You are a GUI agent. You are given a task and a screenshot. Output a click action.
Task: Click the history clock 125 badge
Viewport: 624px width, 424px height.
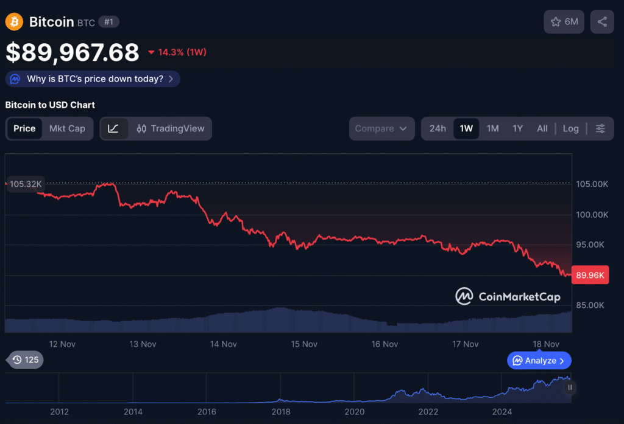25,360
